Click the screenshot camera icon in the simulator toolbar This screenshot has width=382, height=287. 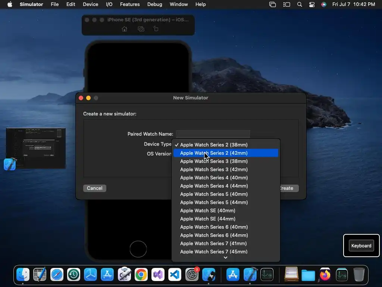point(141,29)
